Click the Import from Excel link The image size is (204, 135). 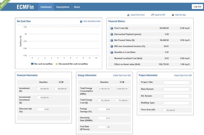pos(137,15)
